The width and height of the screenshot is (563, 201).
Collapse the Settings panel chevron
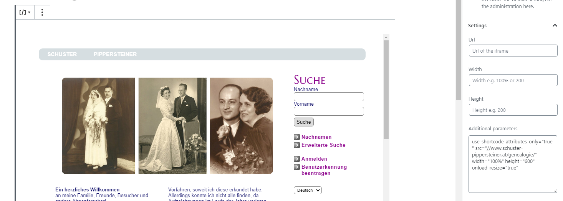[x=555, y=25]
